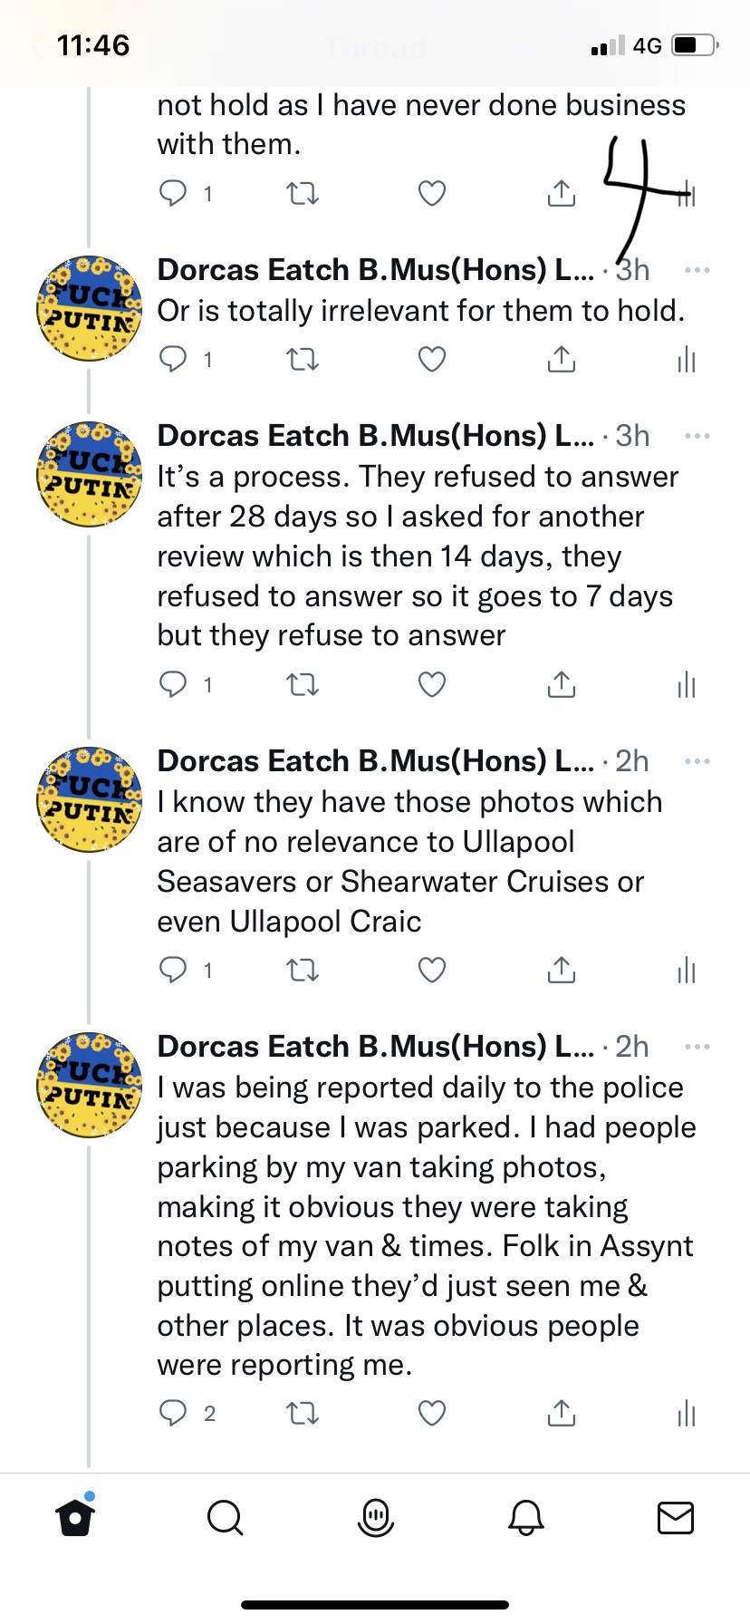
Task: Go to the Home tab
Action: coord(75,1517)
